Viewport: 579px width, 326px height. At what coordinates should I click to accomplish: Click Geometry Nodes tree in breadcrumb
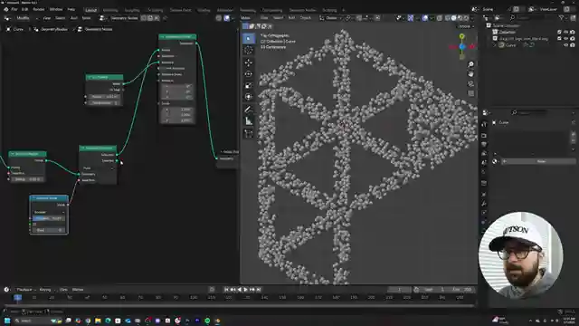95,29
